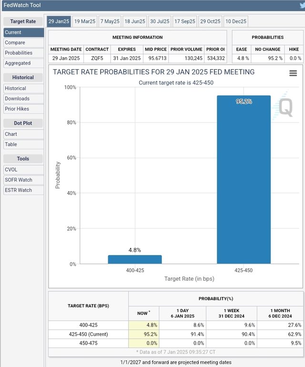
Task: Open the 10 Dec25 meeting tab
Action: [x=236, y=21]
